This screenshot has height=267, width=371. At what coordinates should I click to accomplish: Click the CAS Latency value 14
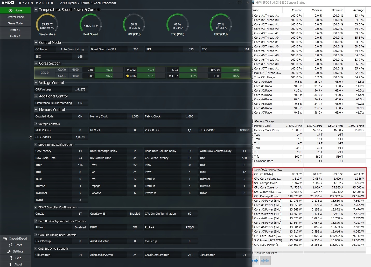[x=80, y=151]
